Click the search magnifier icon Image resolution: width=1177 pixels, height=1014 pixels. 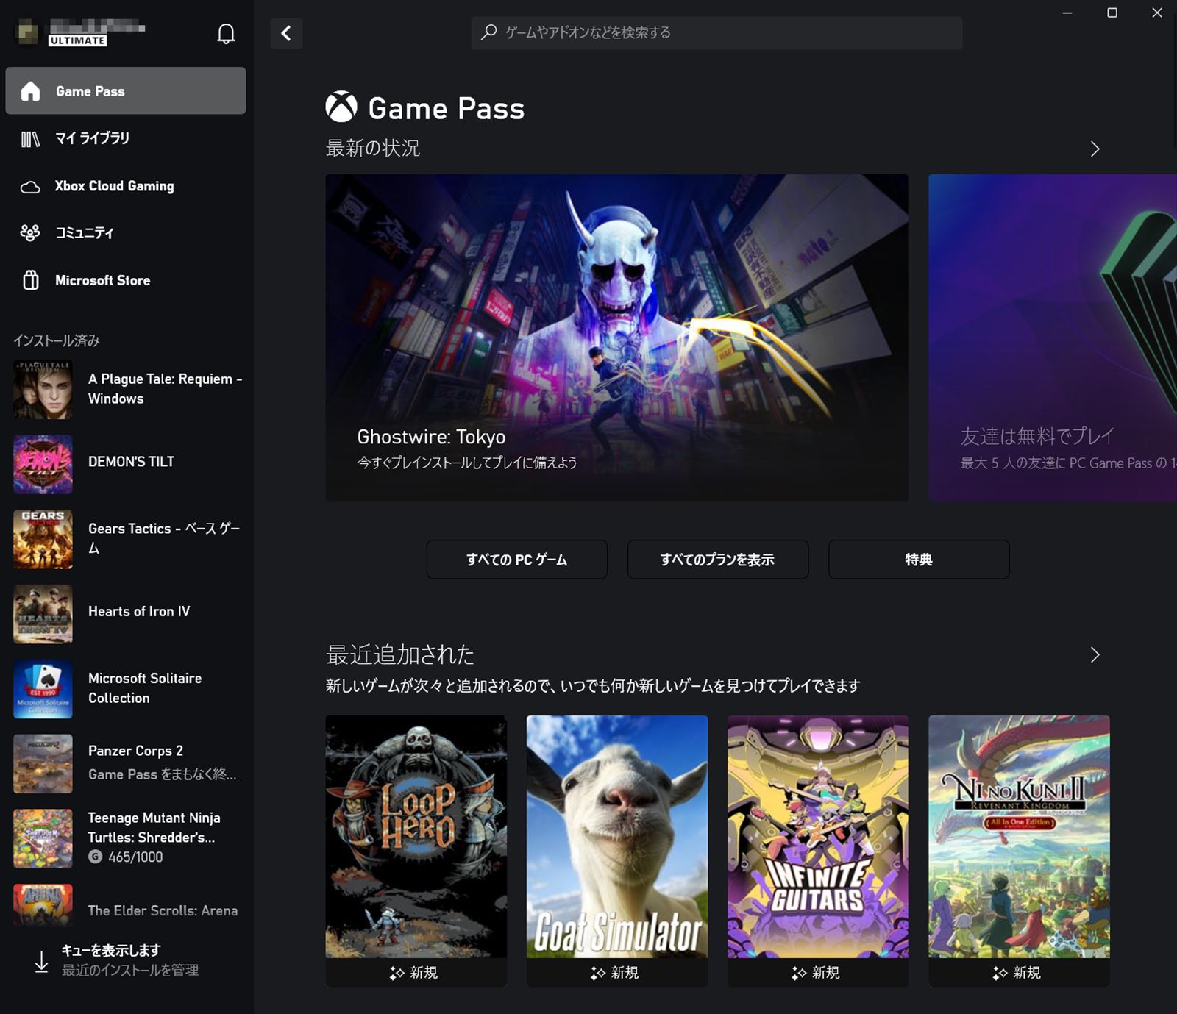click(x=489, y=32)
